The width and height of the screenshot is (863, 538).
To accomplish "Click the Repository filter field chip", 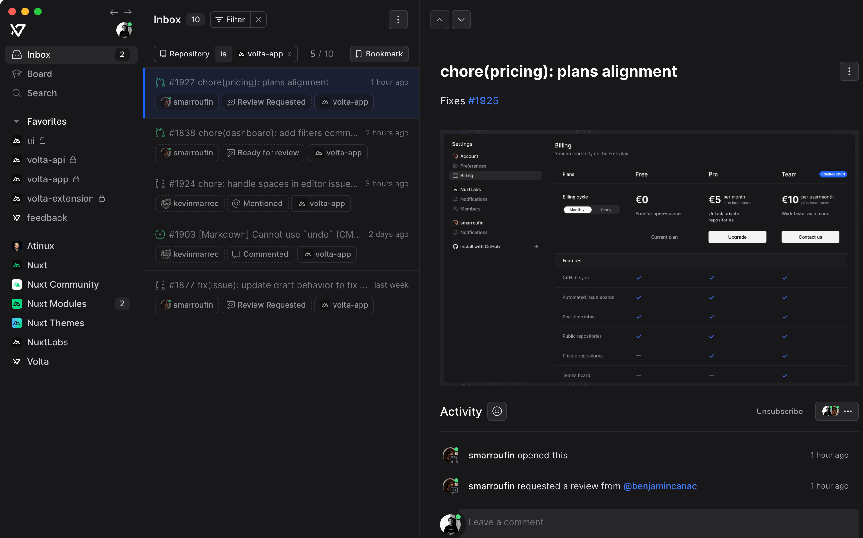I will 184,54.
